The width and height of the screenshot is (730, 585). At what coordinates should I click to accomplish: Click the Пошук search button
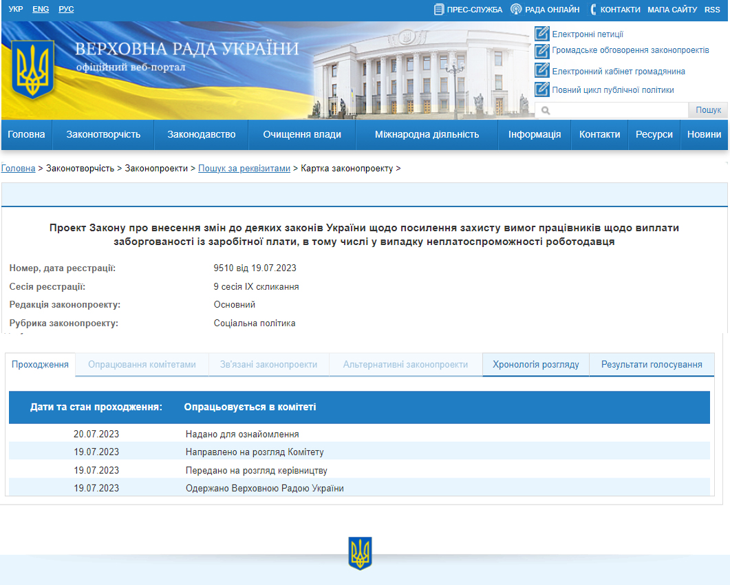[x=708, y=110]
